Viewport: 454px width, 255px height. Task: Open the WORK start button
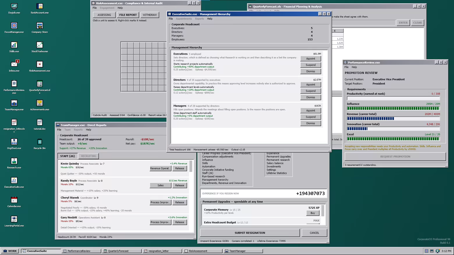pyautogui.click(x=10, y=251)
